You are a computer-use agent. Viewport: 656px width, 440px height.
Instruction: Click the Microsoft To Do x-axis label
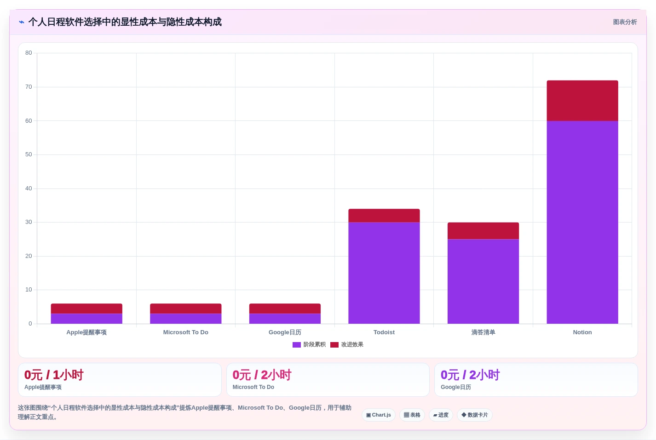click(x=186, y=332)
